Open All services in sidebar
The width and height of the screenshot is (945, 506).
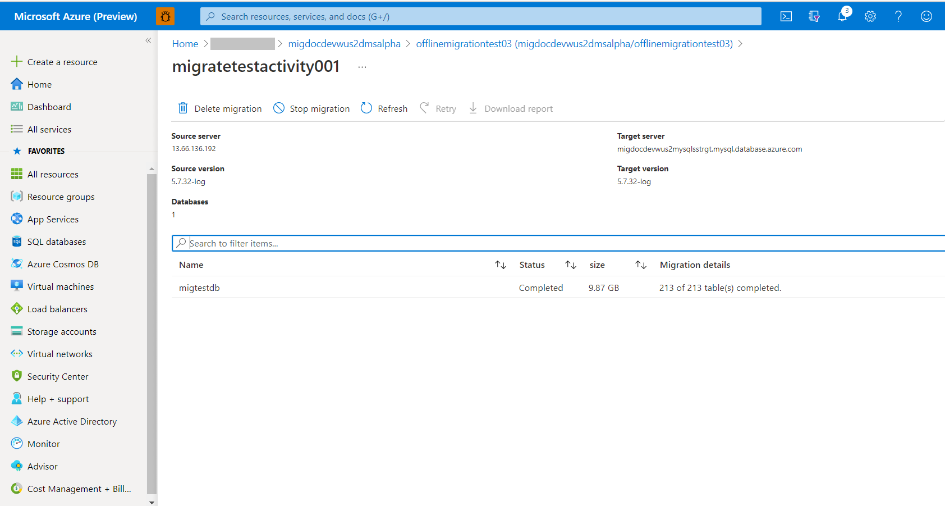pyautogui.click(x=49, y=129)
